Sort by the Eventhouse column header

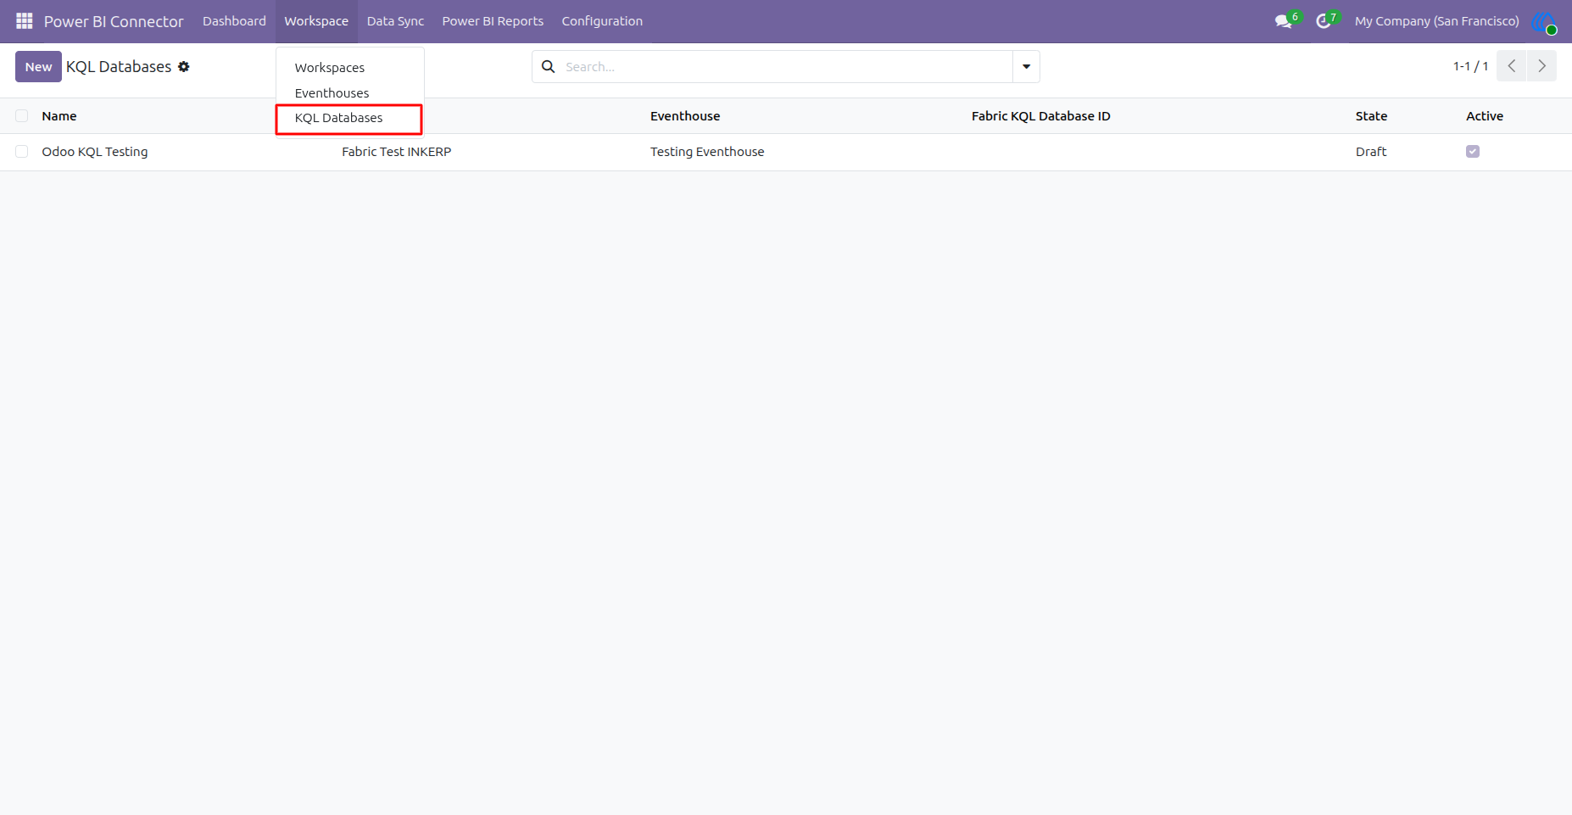685,116
